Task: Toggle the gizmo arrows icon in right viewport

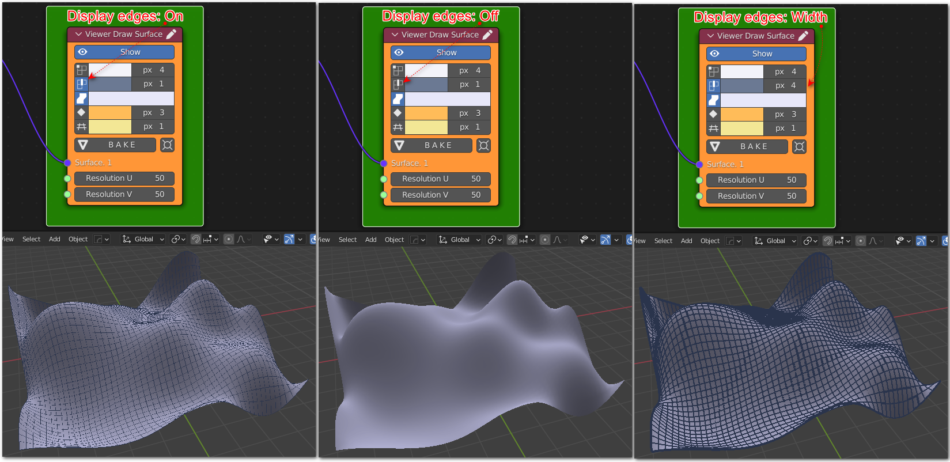Action: [x=921, y=241]
